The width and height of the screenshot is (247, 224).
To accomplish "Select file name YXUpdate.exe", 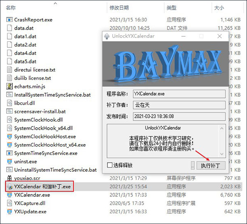I will 30,212.
